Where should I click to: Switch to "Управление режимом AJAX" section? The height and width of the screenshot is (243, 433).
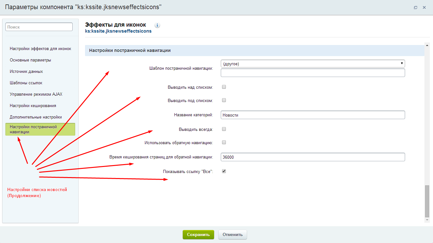[36, 94]
